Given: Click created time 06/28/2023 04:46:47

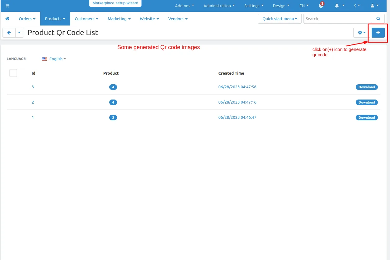Looking at the screenshot, I should point(237,117).
